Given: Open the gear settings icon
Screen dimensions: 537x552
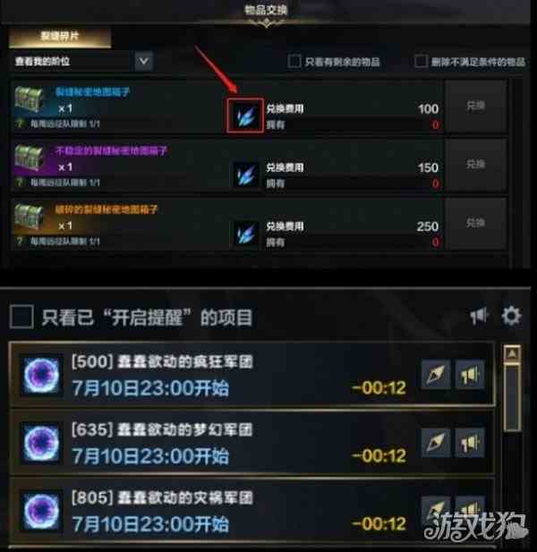Looking at the screenshot, I should [x=511, y=316].
